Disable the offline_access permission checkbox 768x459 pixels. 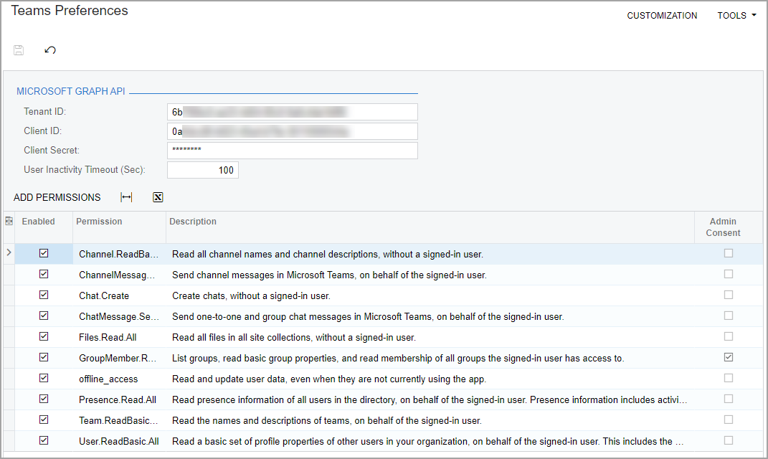point(44,378)
